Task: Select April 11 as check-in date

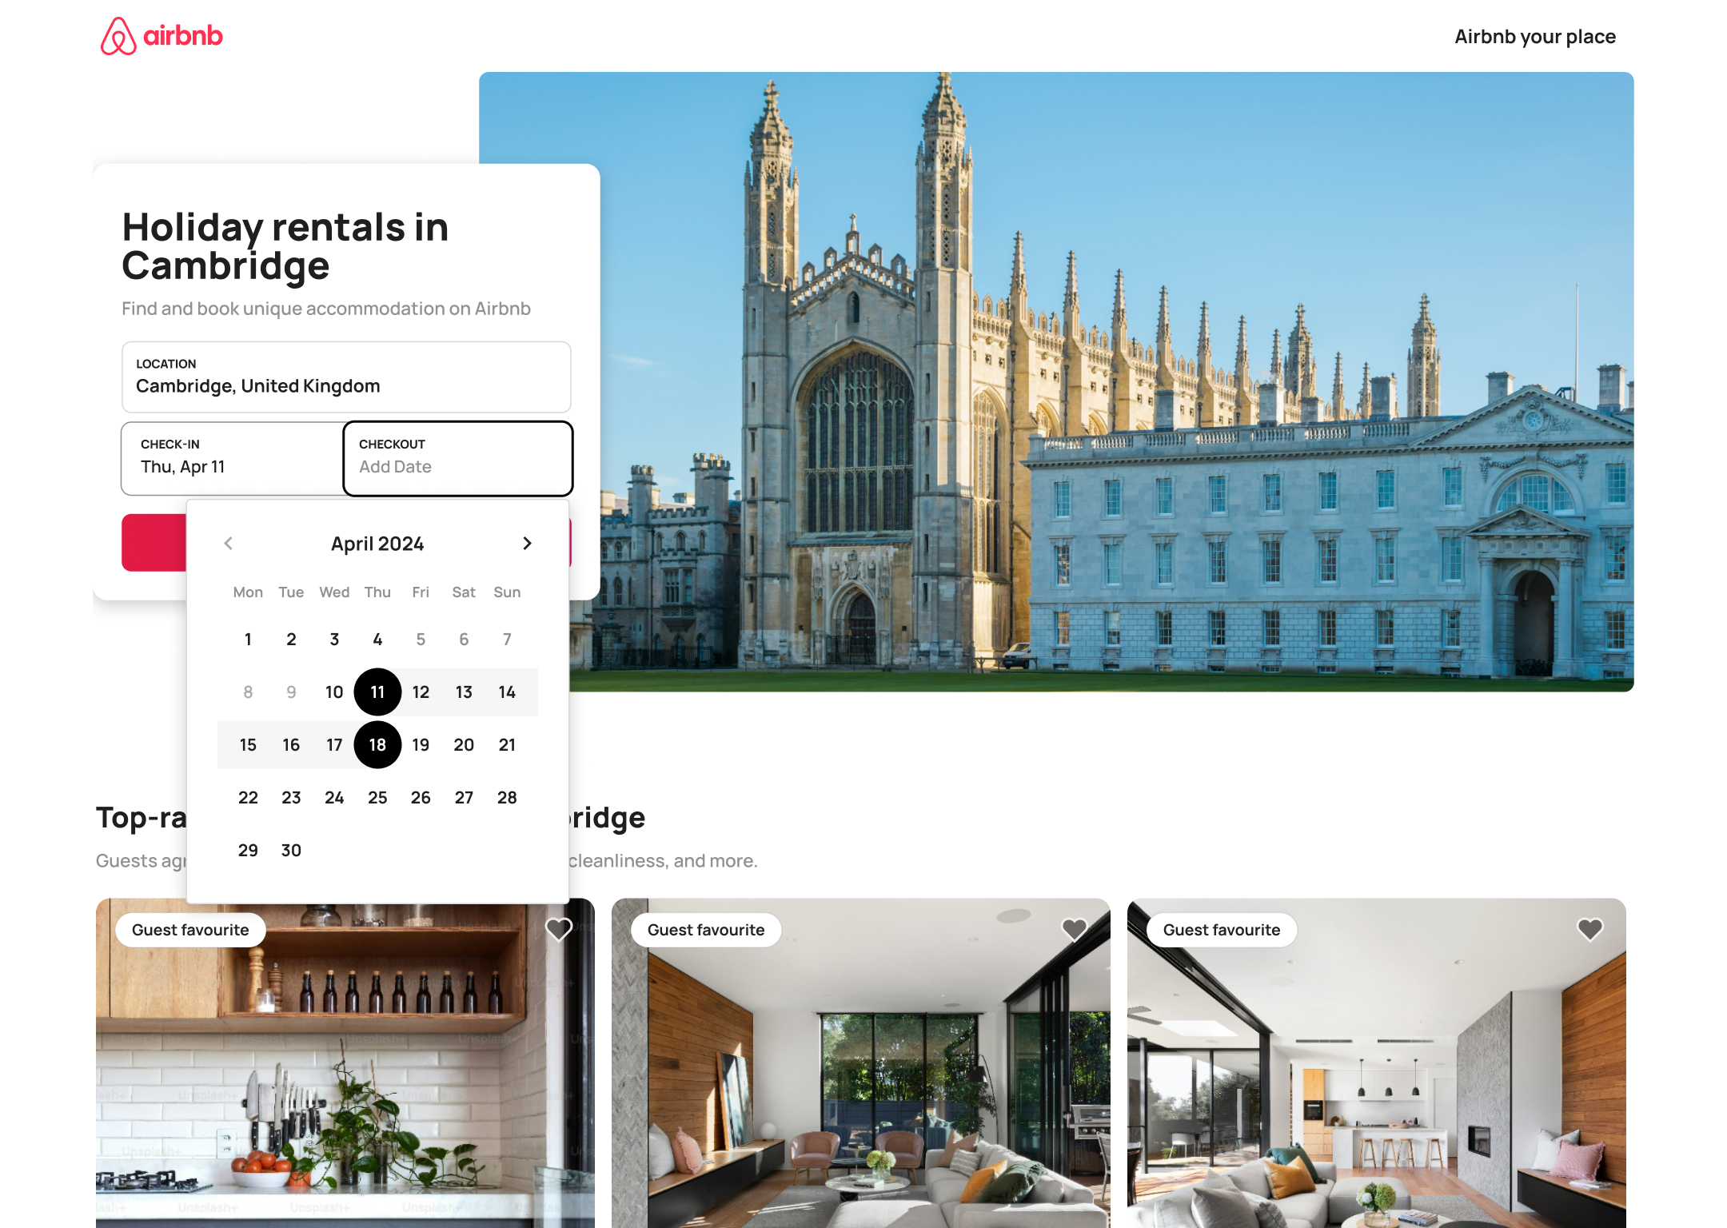Action: (377, 692)
